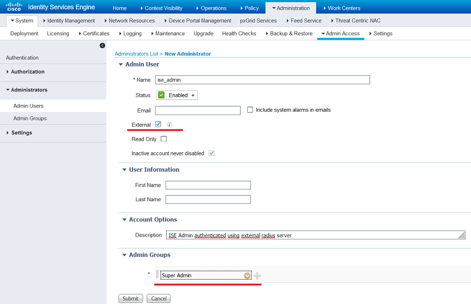471x304 pixels.
Task: Open the Maintenance menu
Action: (x=168, y=33)
